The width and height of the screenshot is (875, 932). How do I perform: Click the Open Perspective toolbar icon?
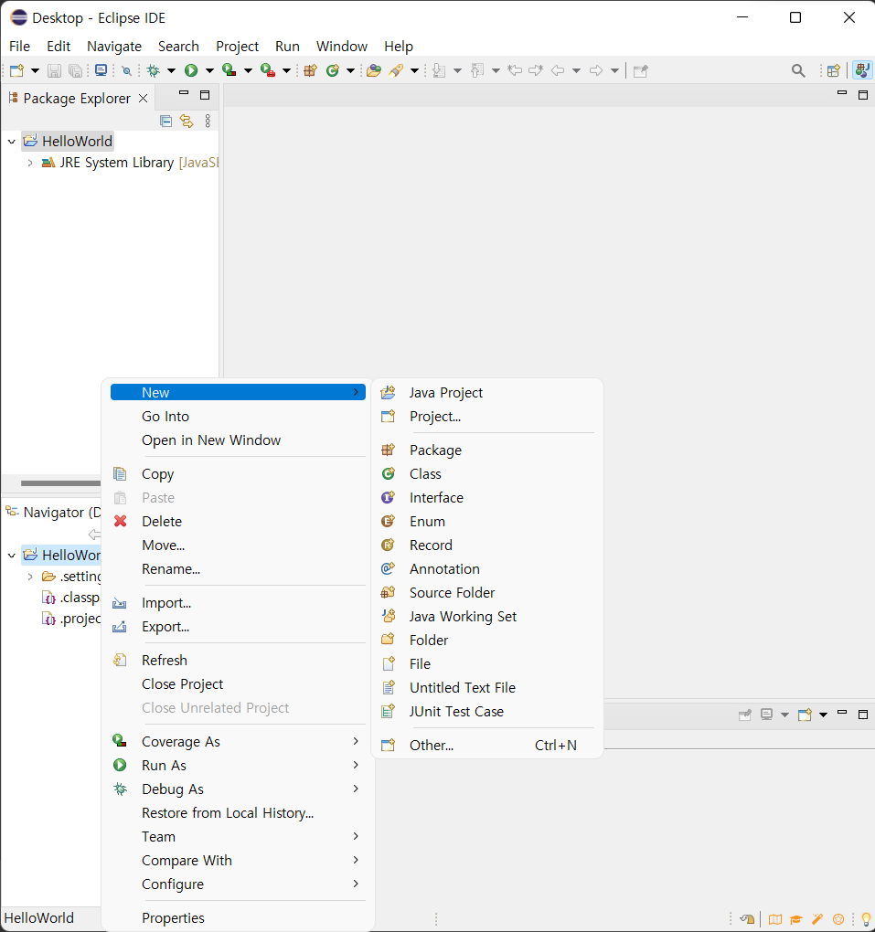[833, 70]
